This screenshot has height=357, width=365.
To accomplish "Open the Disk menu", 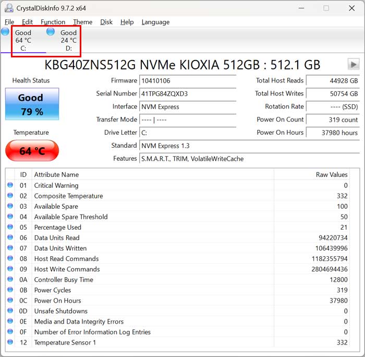I will point(106,22).
